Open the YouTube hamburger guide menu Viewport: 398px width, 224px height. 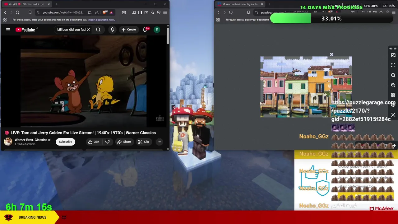click(8, 30)
